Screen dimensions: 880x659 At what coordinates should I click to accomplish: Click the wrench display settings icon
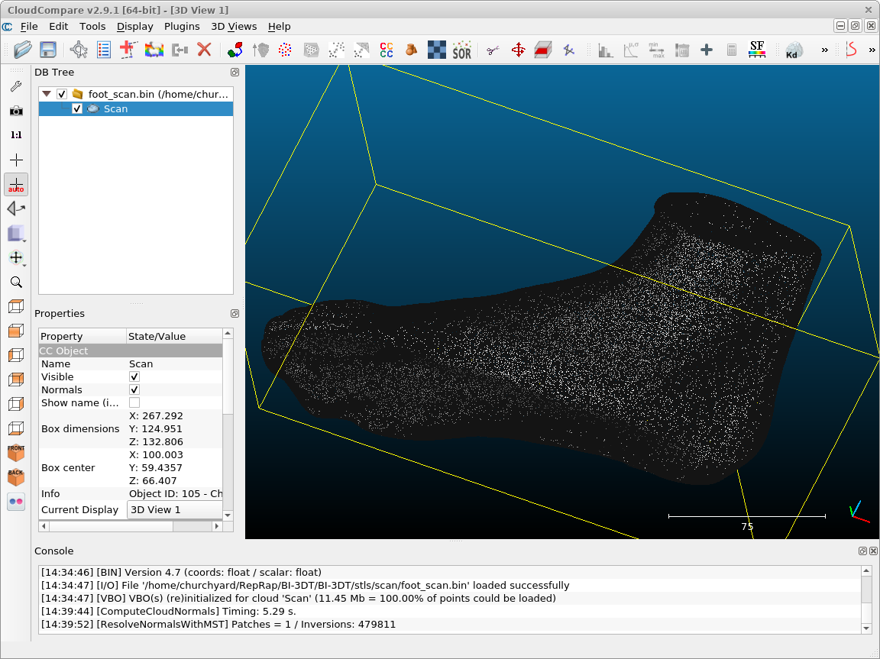click(16, 86)
